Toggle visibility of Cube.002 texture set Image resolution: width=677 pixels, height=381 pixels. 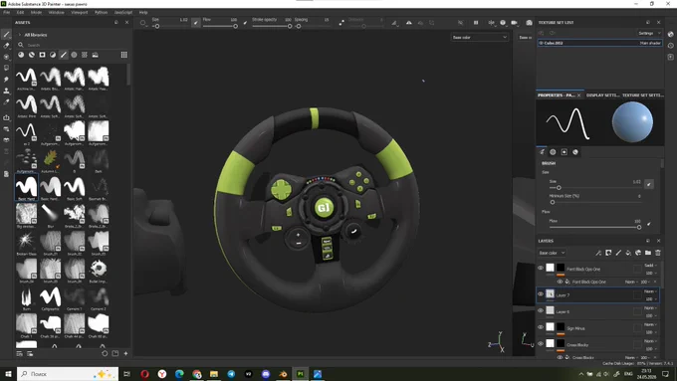[541, 43]
